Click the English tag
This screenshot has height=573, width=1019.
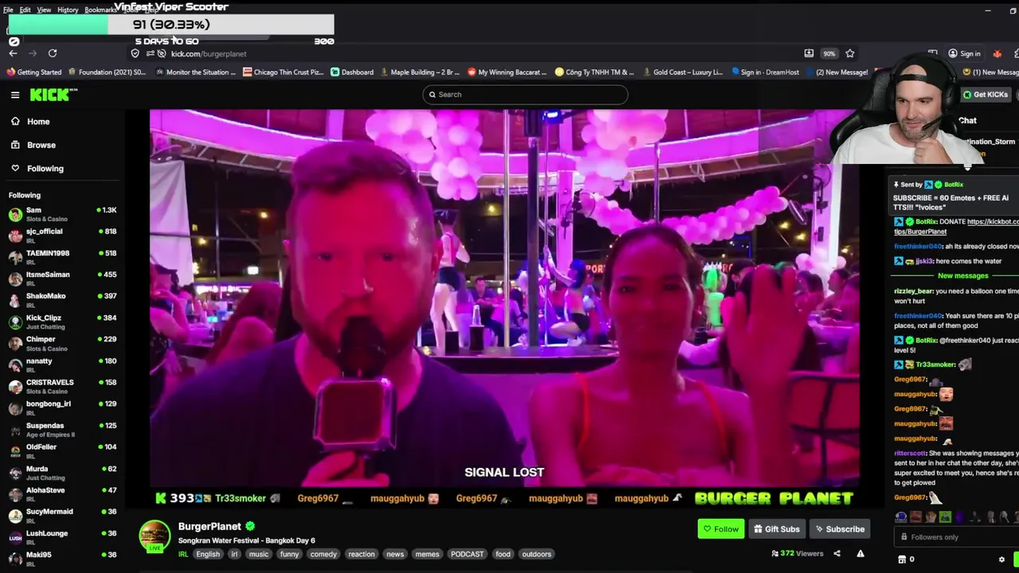click(208, 555)
